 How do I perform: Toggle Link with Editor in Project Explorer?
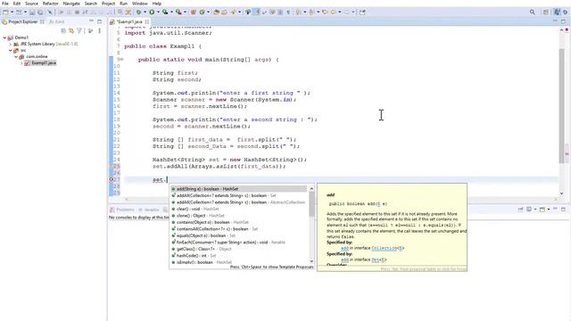71,31
